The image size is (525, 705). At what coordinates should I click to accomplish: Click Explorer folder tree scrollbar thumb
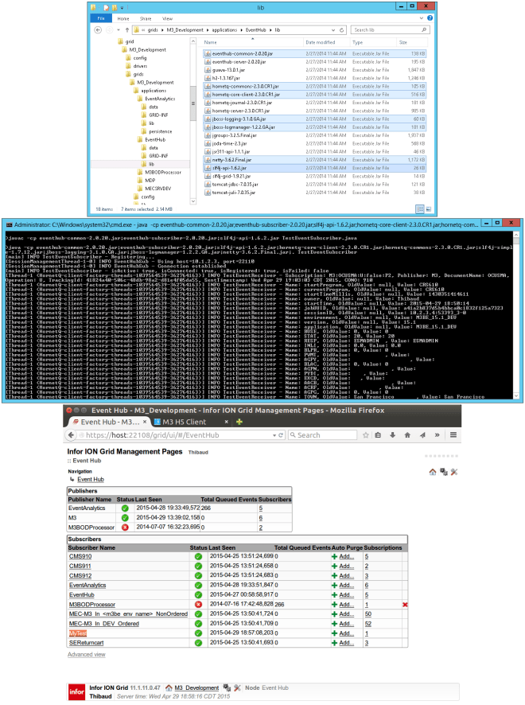tap(193, 103)
